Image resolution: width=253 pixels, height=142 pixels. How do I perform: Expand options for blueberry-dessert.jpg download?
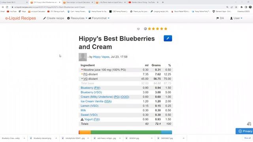click(56, 138)
